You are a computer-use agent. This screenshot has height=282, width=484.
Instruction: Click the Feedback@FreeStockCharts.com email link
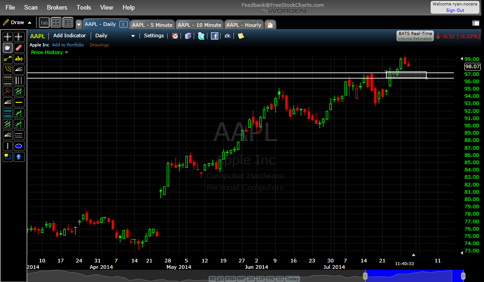pos(283,5)
